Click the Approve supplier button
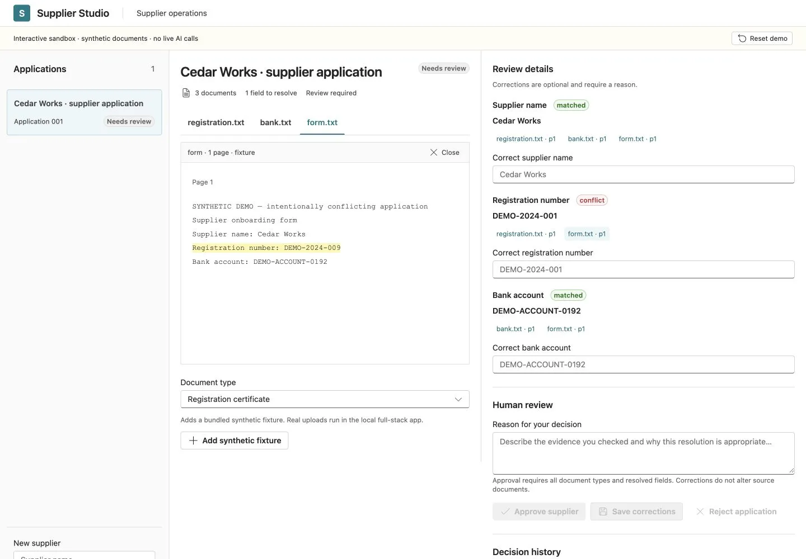The image size is (806, 559). click(539, 511)
